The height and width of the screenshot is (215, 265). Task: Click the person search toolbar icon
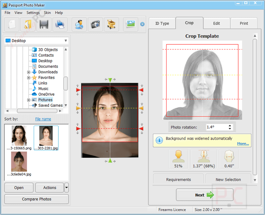(79, 25)
